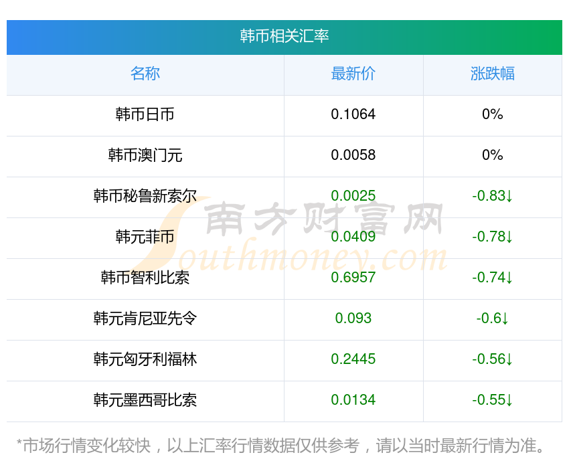Click the 韩元匈牙利福林 row name

coord(145,359)
